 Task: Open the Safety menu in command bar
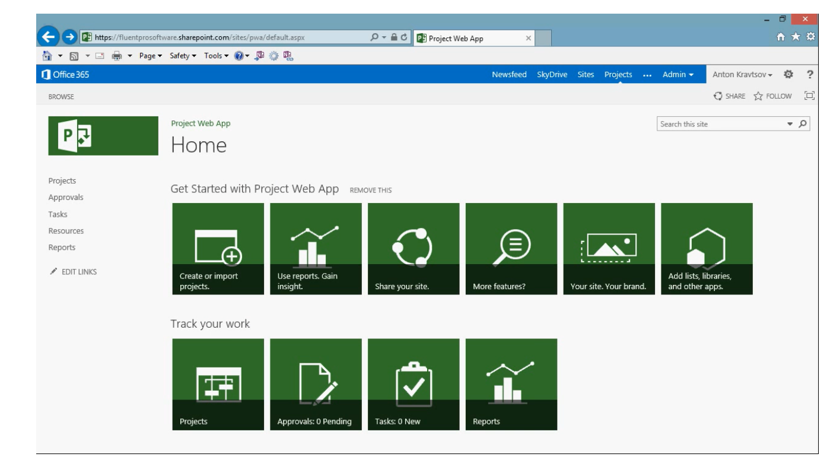[x=183, y=56]
